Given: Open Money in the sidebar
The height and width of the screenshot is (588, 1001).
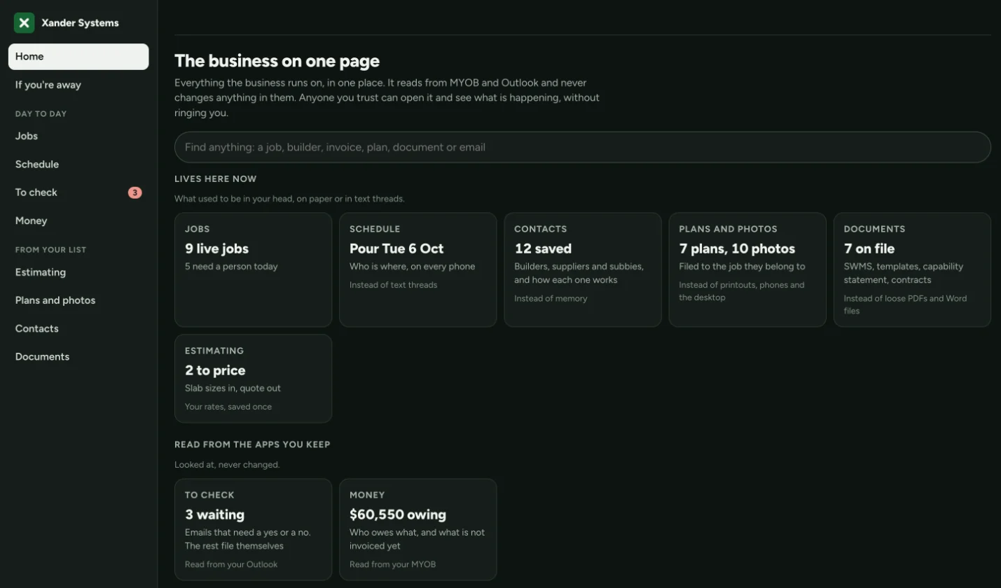Looking at the screenshot, I should pos(78,220).
